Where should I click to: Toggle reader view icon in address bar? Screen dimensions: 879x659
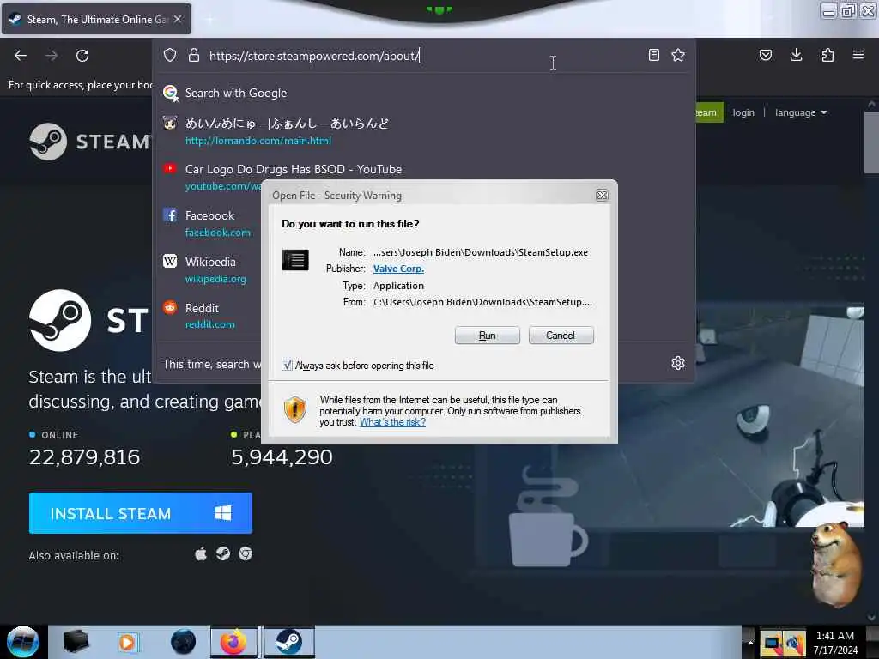(653, 55)
